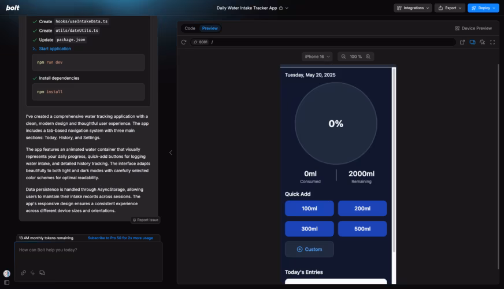Open the Integrations dropdown
Screen dimensions: 504x289
pos(413,8)
